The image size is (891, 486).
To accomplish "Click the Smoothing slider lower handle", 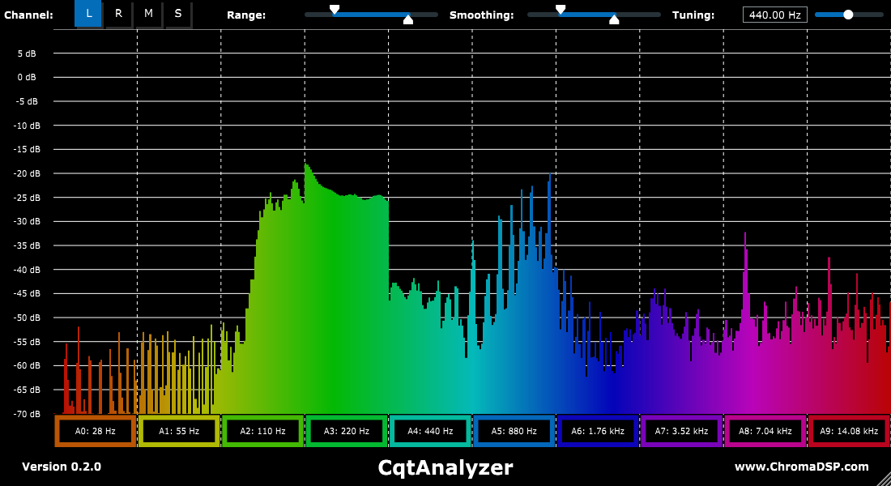I will pyautogui.click(x=614, y=20).
